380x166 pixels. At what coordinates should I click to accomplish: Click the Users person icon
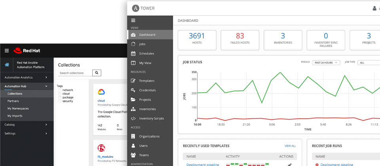tap(133, 146)
